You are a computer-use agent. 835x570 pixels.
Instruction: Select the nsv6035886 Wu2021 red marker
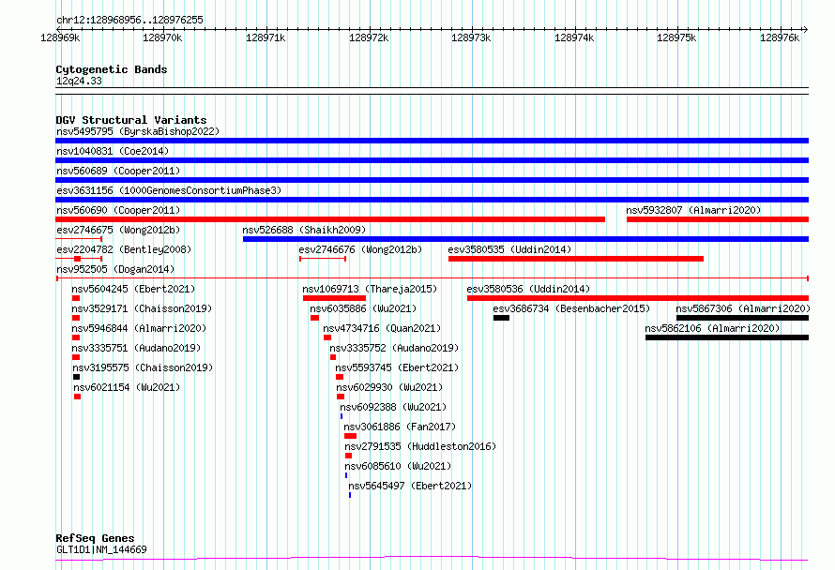click(314, 318)
